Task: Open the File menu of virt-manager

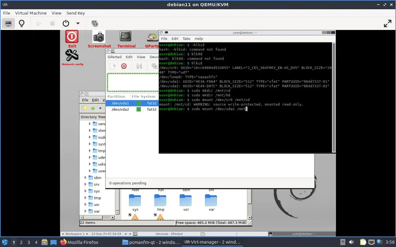Action: (x=6, y=13)
